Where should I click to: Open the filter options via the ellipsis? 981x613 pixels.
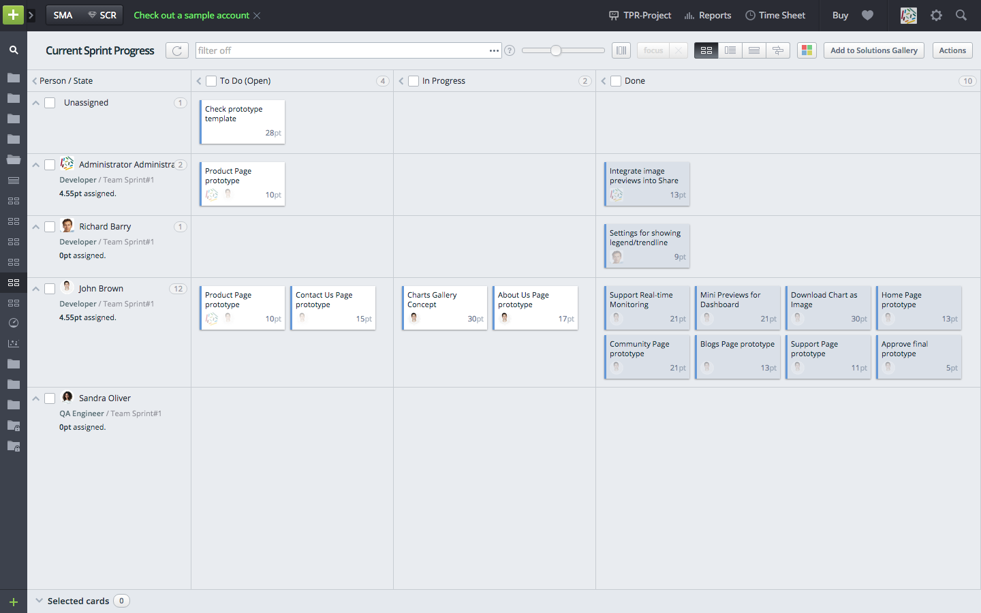pos(494,50)
